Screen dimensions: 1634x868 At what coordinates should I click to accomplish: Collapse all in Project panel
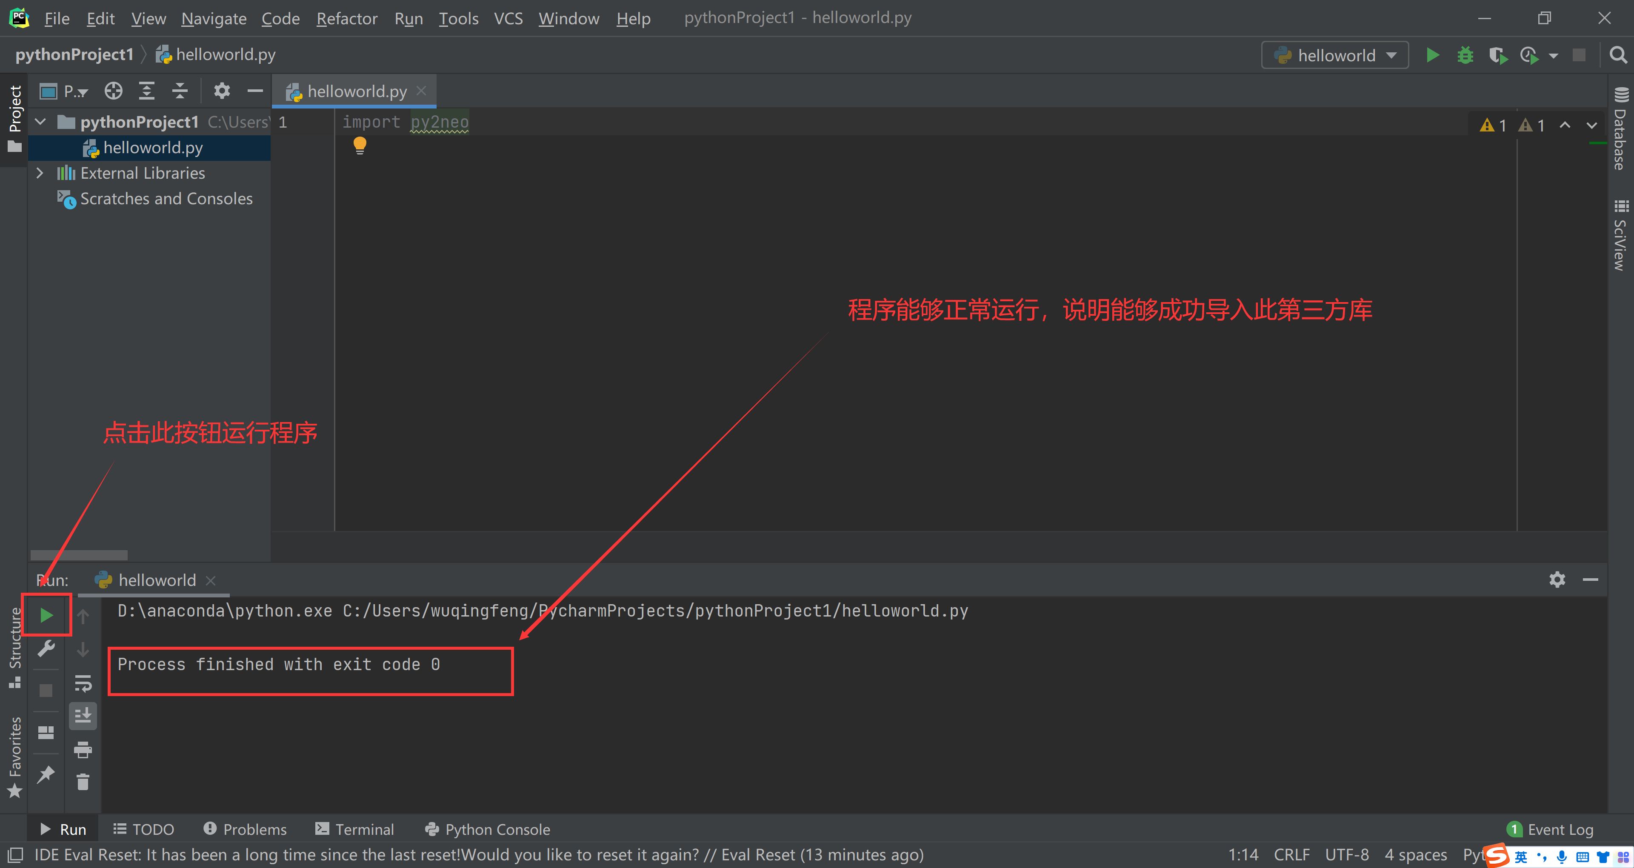(180, 91)
